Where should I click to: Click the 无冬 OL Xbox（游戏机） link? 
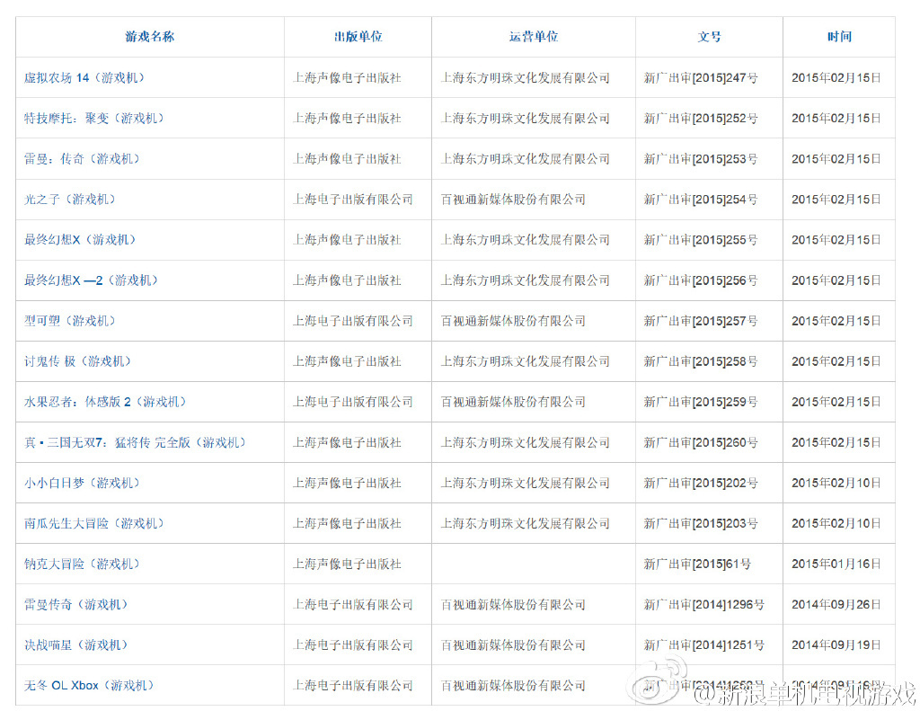click(89, 685)
